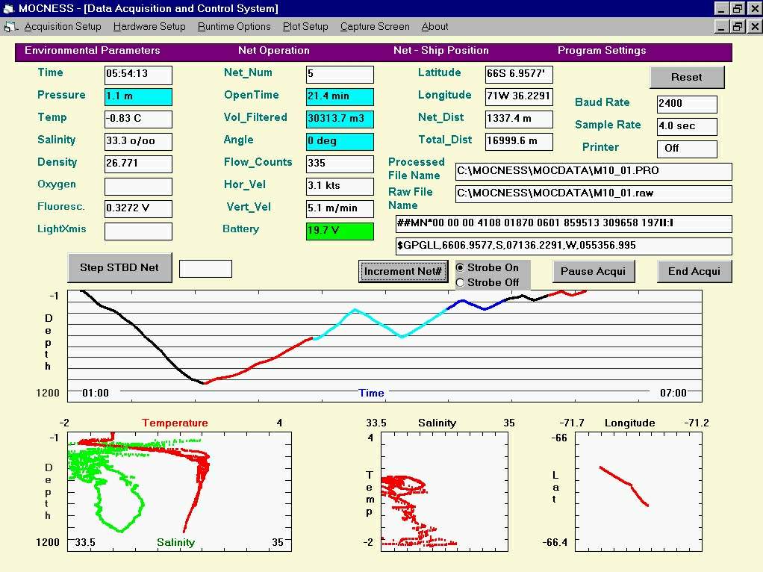The image size is (763, 572).
Task: Click the empty field next to Step STBD Net
Action: pos(205,269)
